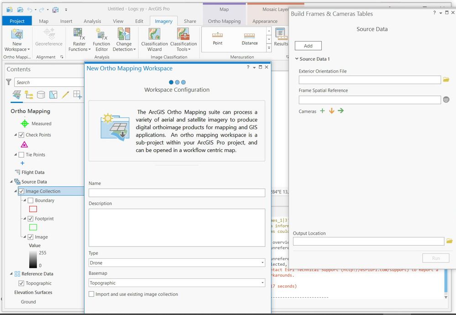Open the Classification Wizard tool
This screenshot has height=315, width=456.
154,40
